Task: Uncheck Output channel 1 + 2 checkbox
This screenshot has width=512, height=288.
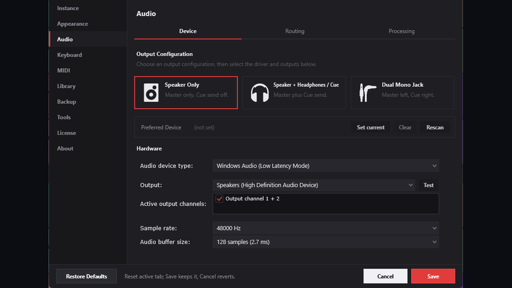Action: [x=219, y=198]
